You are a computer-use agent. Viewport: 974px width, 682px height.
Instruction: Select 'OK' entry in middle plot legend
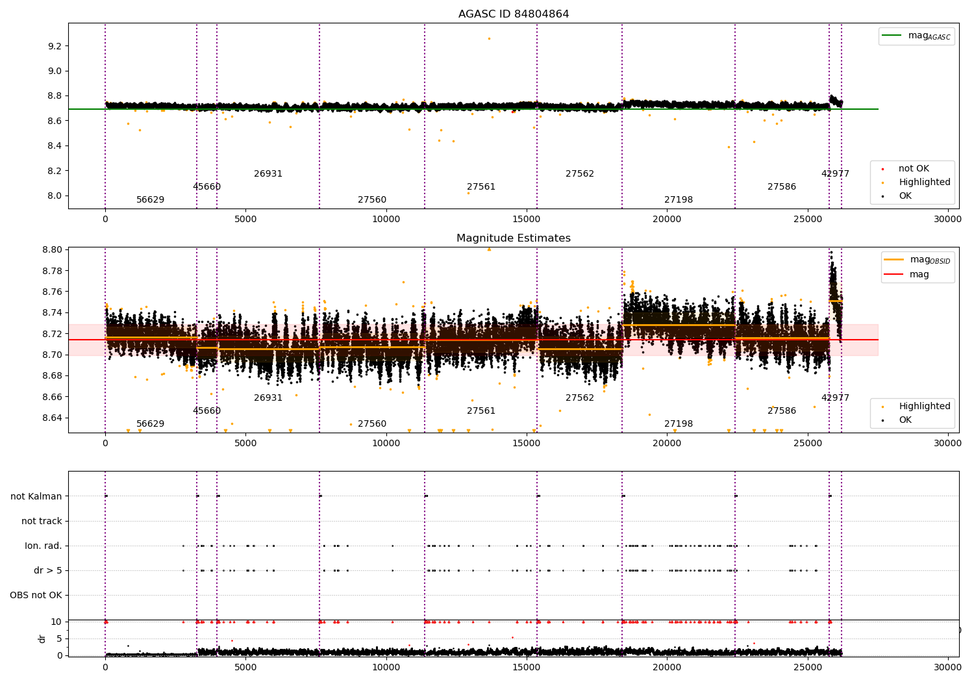(905, 420)
